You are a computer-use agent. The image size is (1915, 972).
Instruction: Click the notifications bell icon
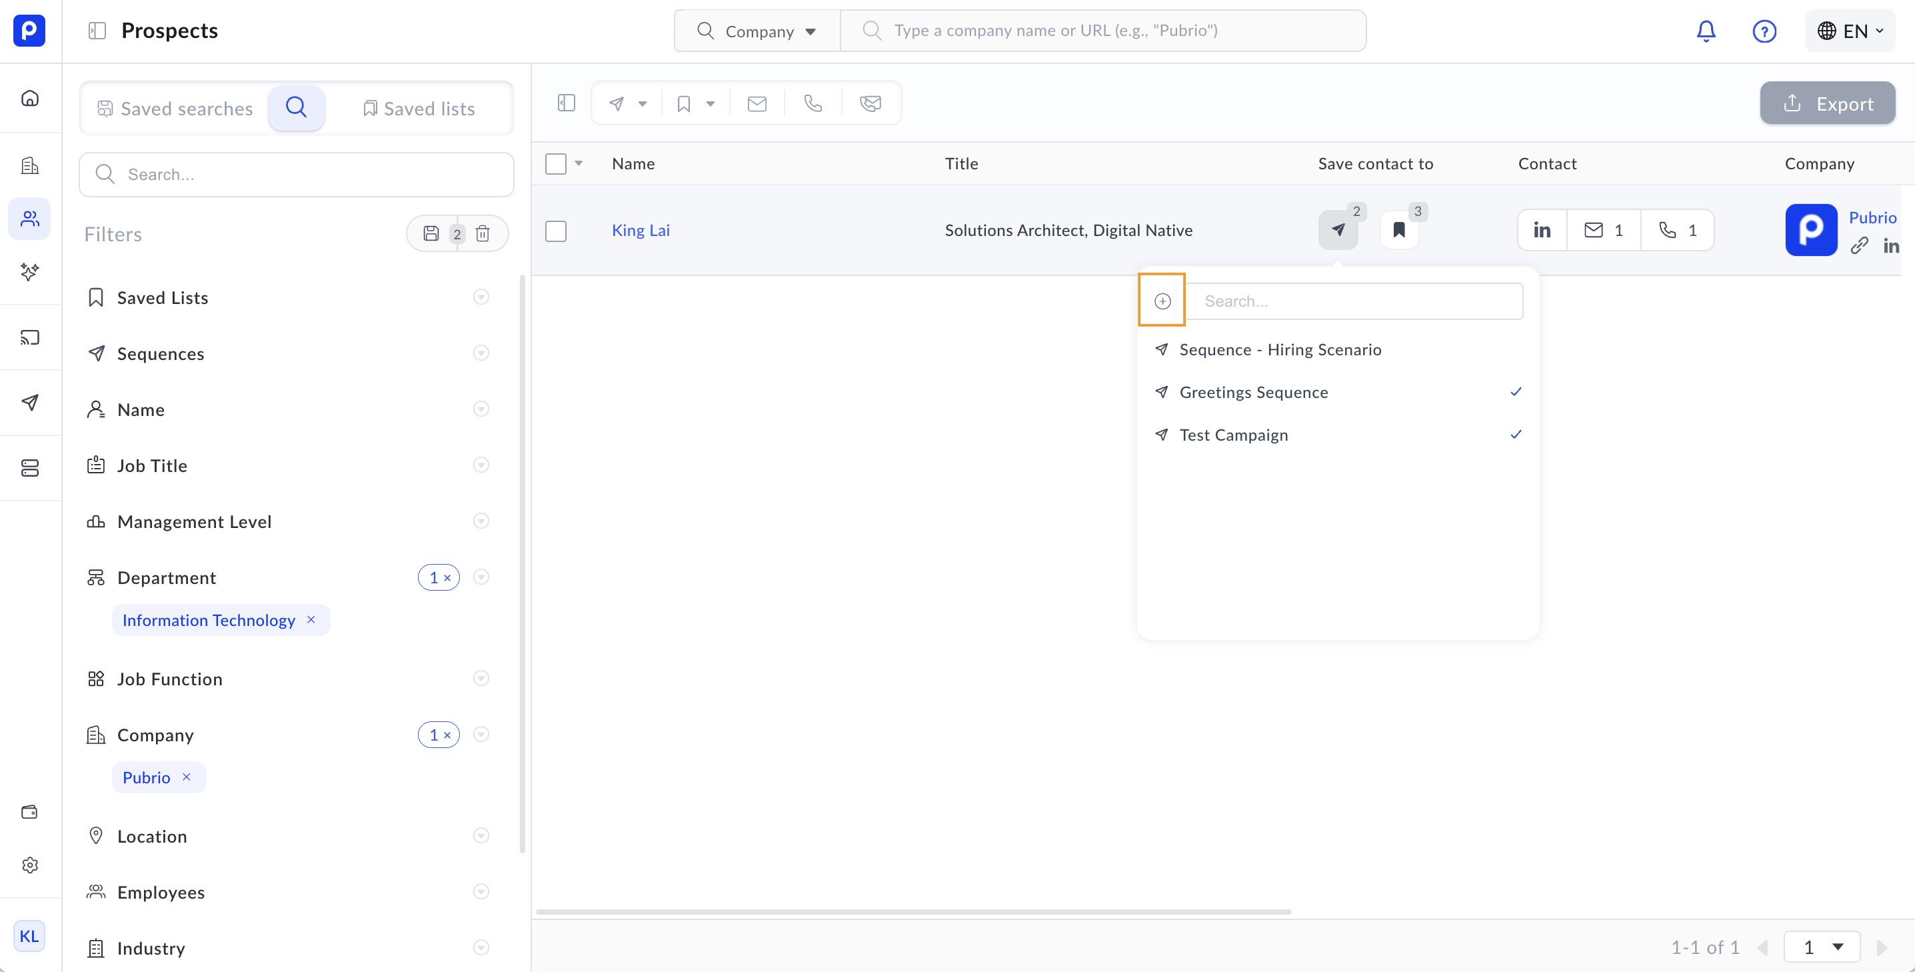1705,31
